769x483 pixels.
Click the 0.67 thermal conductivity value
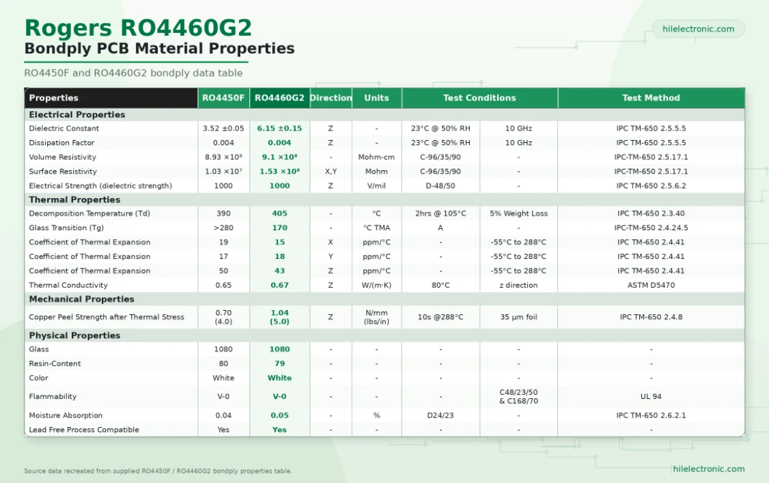coord(279,285)
